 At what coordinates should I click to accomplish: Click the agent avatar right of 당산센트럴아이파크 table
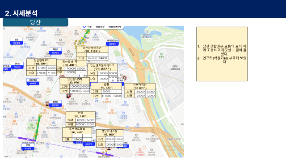point(124,78)
